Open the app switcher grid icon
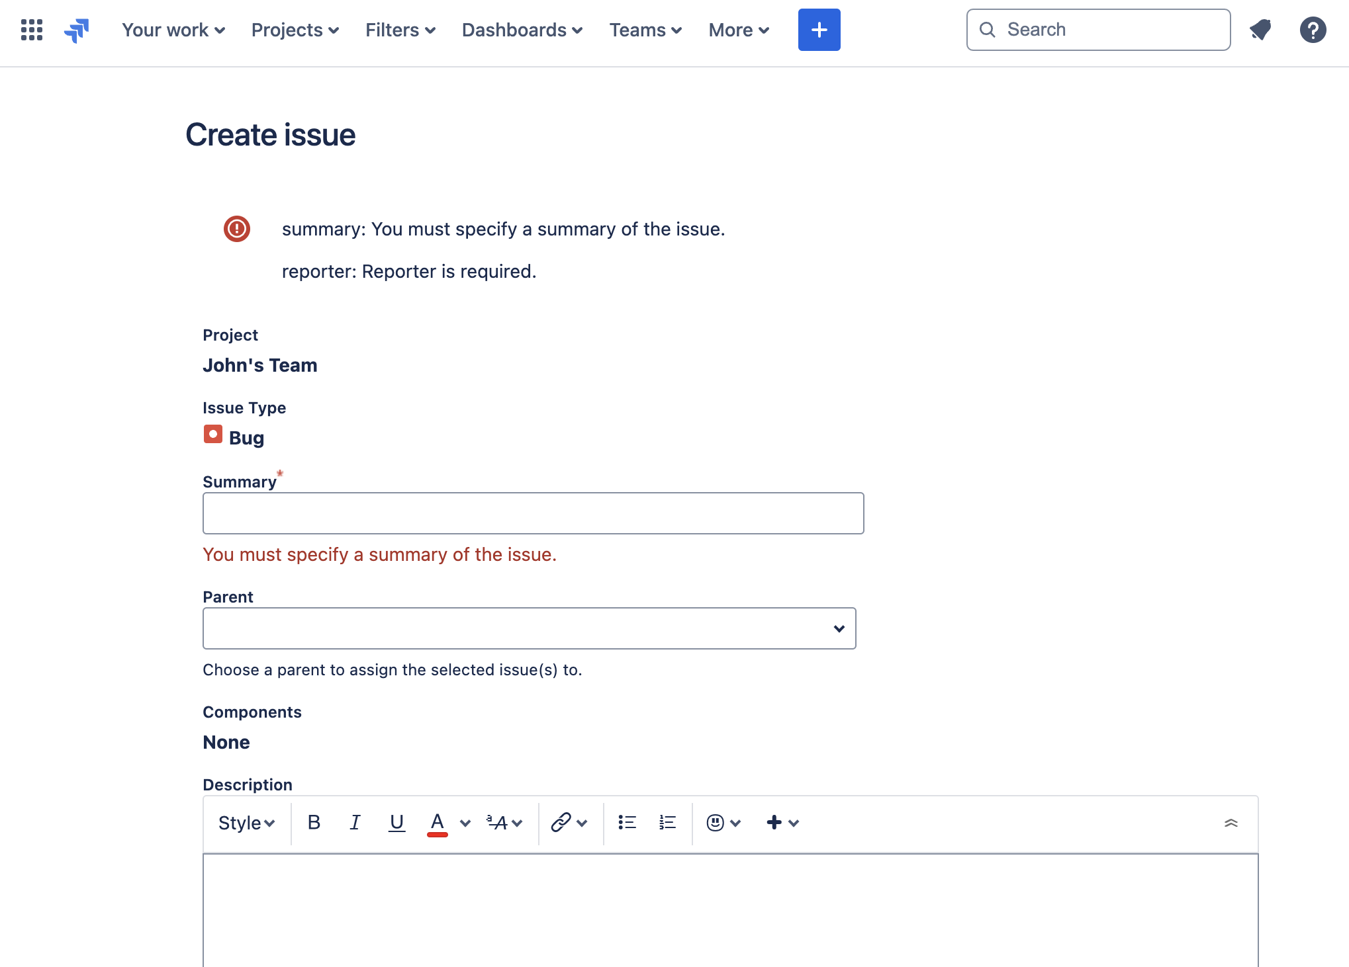1349x967 pixels. tap(32, 30)
